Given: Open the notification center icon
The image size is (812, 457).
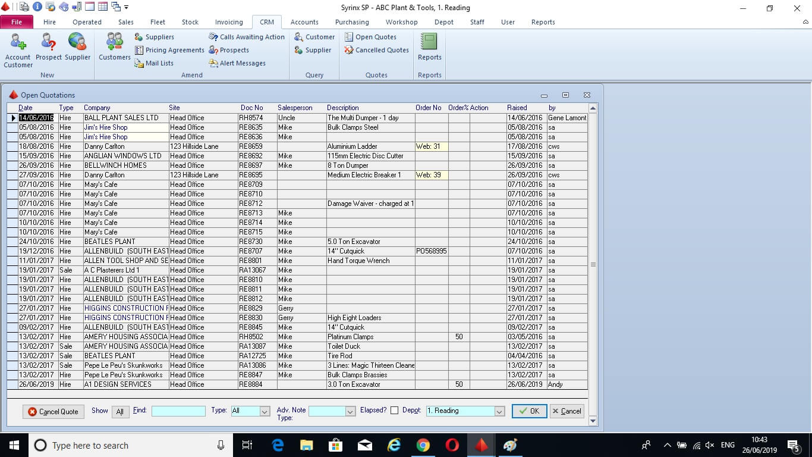Looking at the screenshot, I should coord(794,445).
